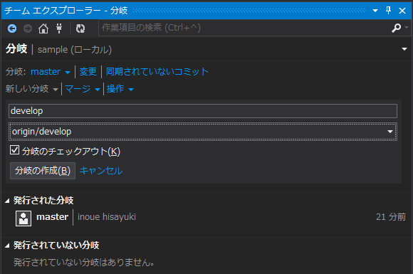Click the magnifier search icon
413x274 pixels.
pos(396,28)
